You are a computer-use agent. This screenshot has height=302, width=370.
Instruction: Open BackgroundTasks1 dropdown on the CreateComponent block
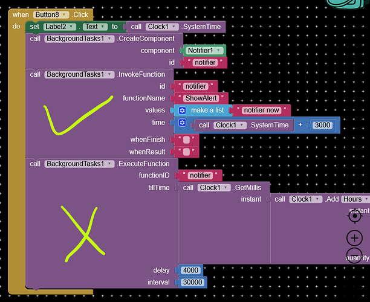click(x=79, y=39)
